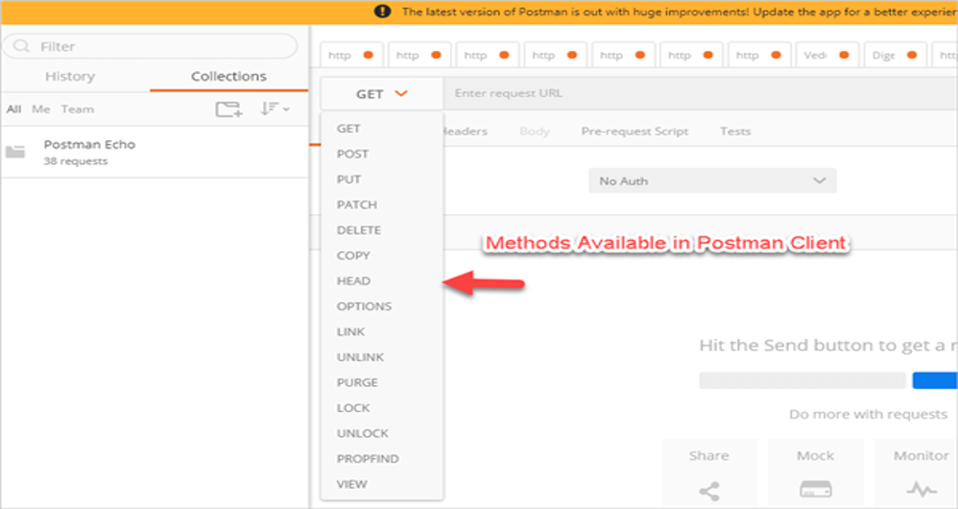Viewport: 958px width, 509px height.
Task: Select HEAD from the methods list
Action: [x=354, y=281]
